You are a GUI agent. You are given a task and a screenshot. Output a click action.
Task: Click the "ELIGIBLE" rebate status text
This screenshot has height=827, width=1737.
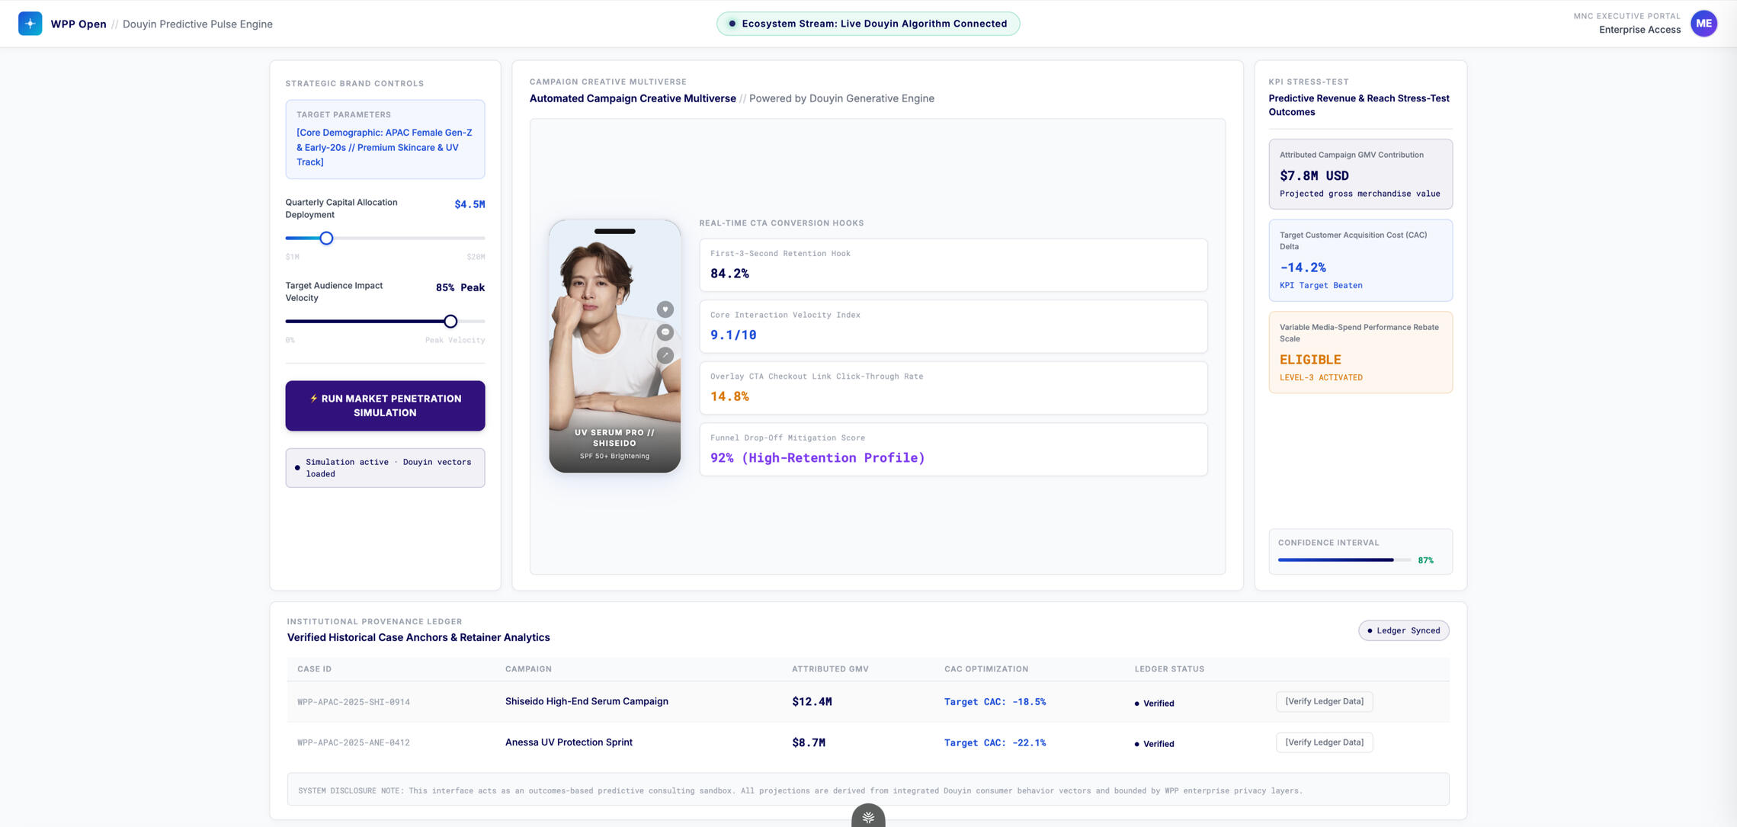pos(1310,360)
